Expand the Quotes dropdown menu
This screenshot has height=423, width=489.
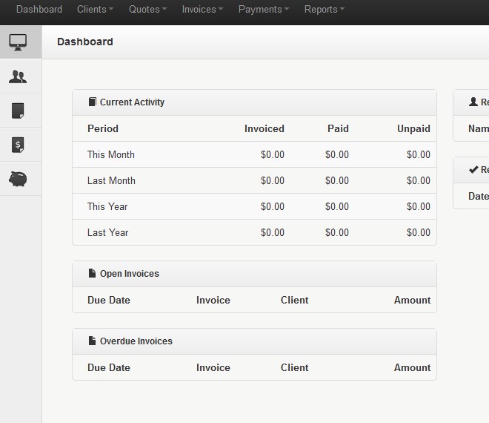click(x=147, y=10)
